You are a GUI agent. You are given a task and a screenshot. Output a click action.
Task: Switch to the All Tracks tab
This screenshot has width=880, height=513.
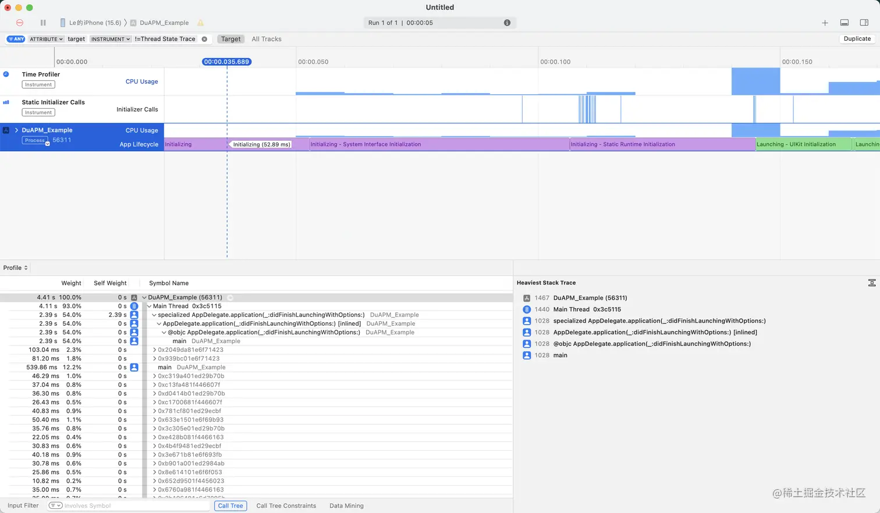[x=267, y=39]
